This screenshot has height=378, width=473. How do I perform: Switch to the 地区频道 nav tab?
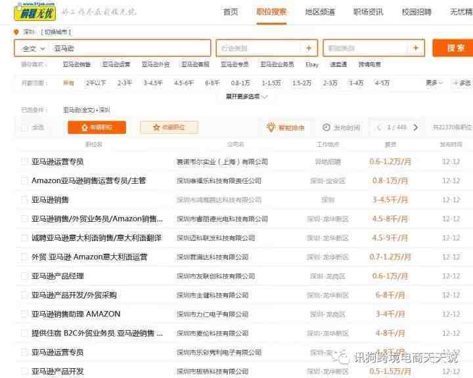pyautogui.click(x=320, y=12)
